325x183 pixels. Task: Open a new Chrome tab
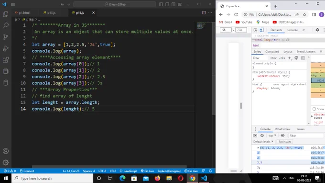tap(276, 6)
